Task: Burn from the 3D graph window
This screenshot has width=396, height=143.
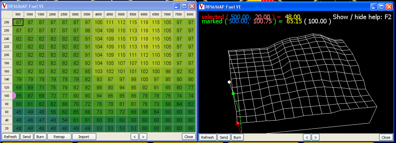Action: click(x=237, y=137)
